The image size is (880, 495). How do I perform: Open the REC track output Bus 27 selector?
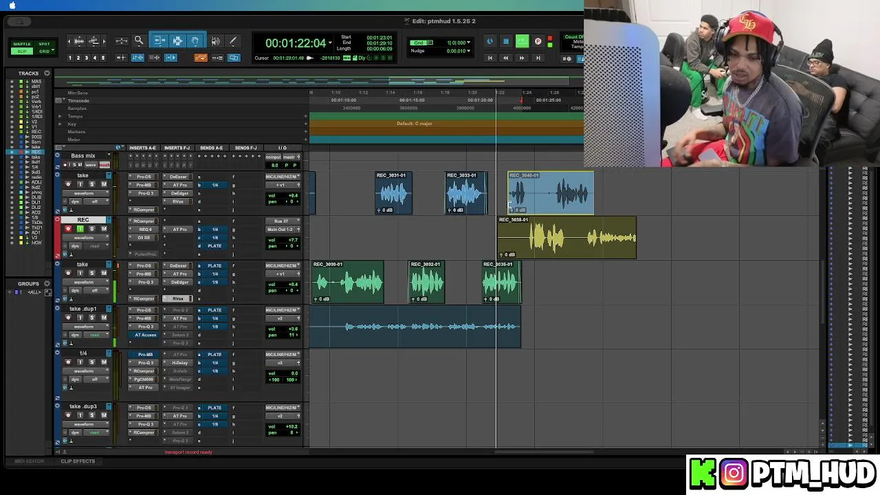(283, 221)
